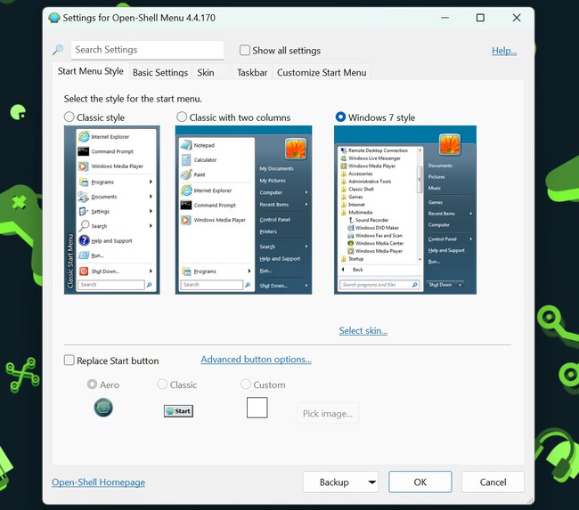This screenshot has height=510, width=579.
Task: Click the empty Custom button image box
Action: click(x=257, y=408)
